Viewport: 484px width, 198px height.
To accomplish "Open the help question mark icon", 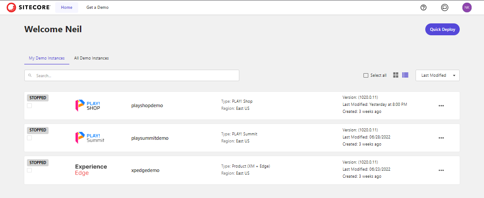I will 423,7.
